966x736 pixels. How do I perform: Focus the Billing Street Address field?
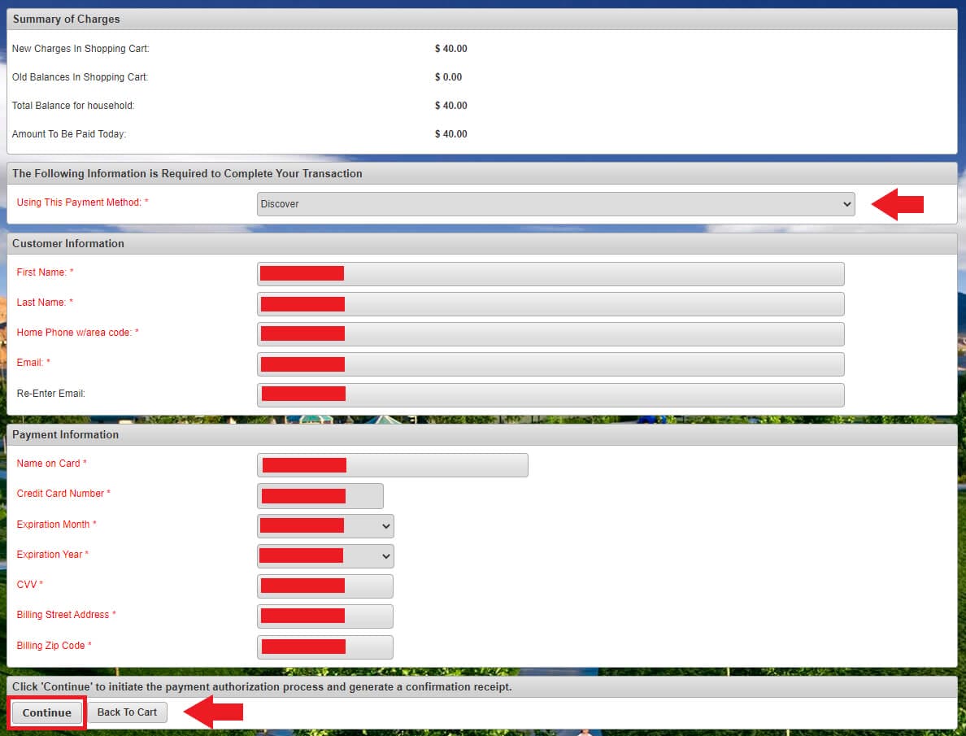(324, 616)
